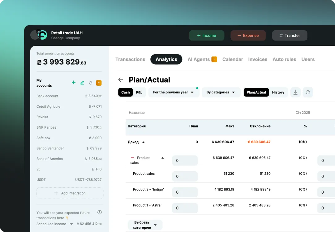Open the Invoices tab

[x=258, y=59]
